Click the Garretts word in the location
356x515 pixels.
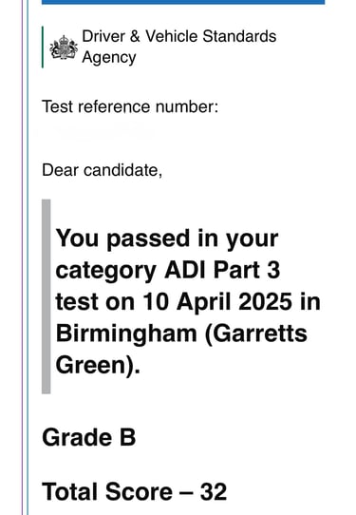click(x=256, y=334)
